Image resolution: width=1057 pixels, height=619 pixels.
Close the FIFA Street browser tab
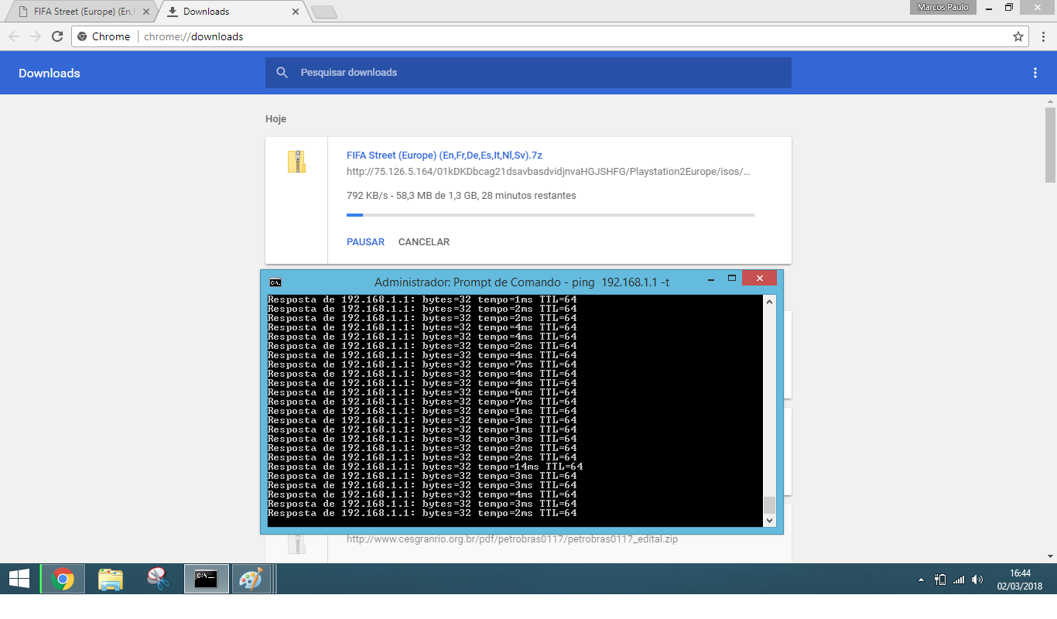[x=146, y=12]
